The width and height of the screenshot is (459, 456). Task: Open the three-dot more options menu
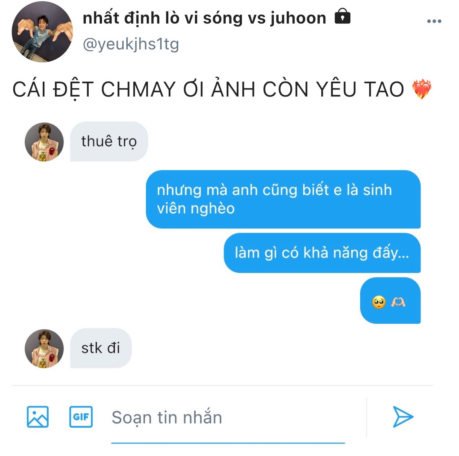(434, 21)
